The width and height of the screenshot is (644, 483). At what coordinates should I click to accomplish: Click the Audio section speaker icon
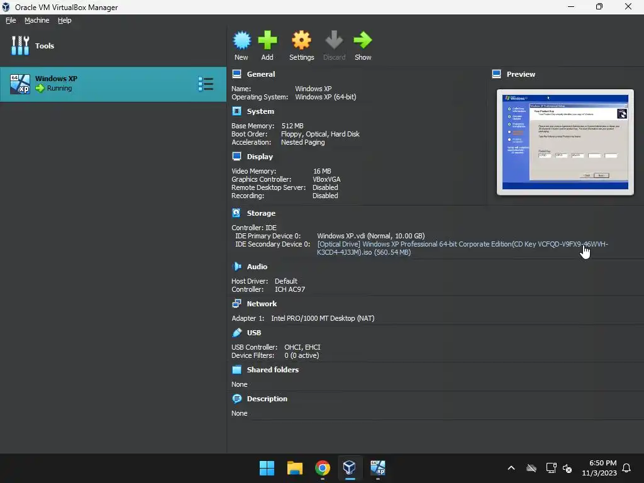[236, 267]
